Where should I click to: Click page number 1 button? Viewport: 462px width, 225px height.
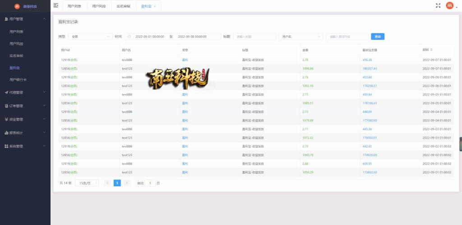pyautogui.click(x=117, y=183)
